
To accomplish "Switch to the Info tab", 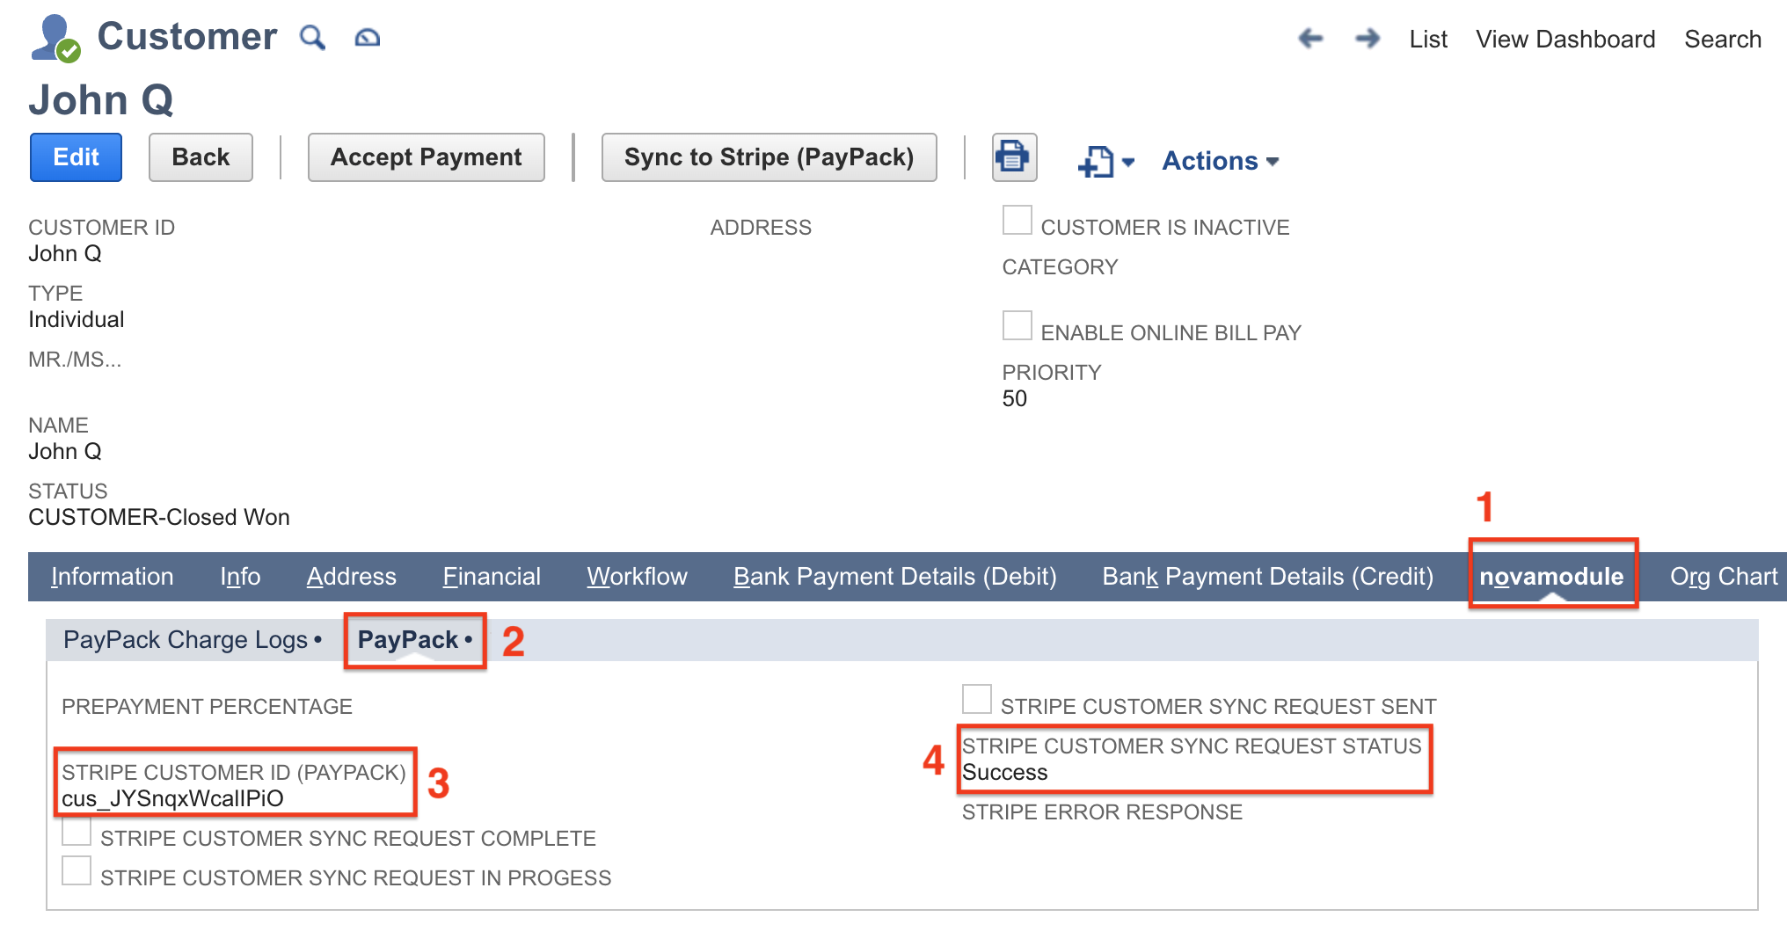I will (240, 577).
